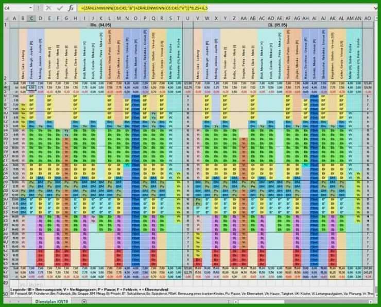Select column C header
The width and height of the screenshot is (381, 307).
32,18
